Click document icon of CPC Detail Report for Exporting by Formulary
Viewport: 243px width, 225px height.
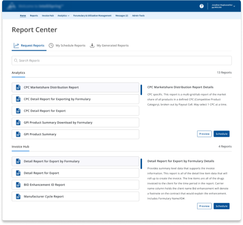(18, 99)
